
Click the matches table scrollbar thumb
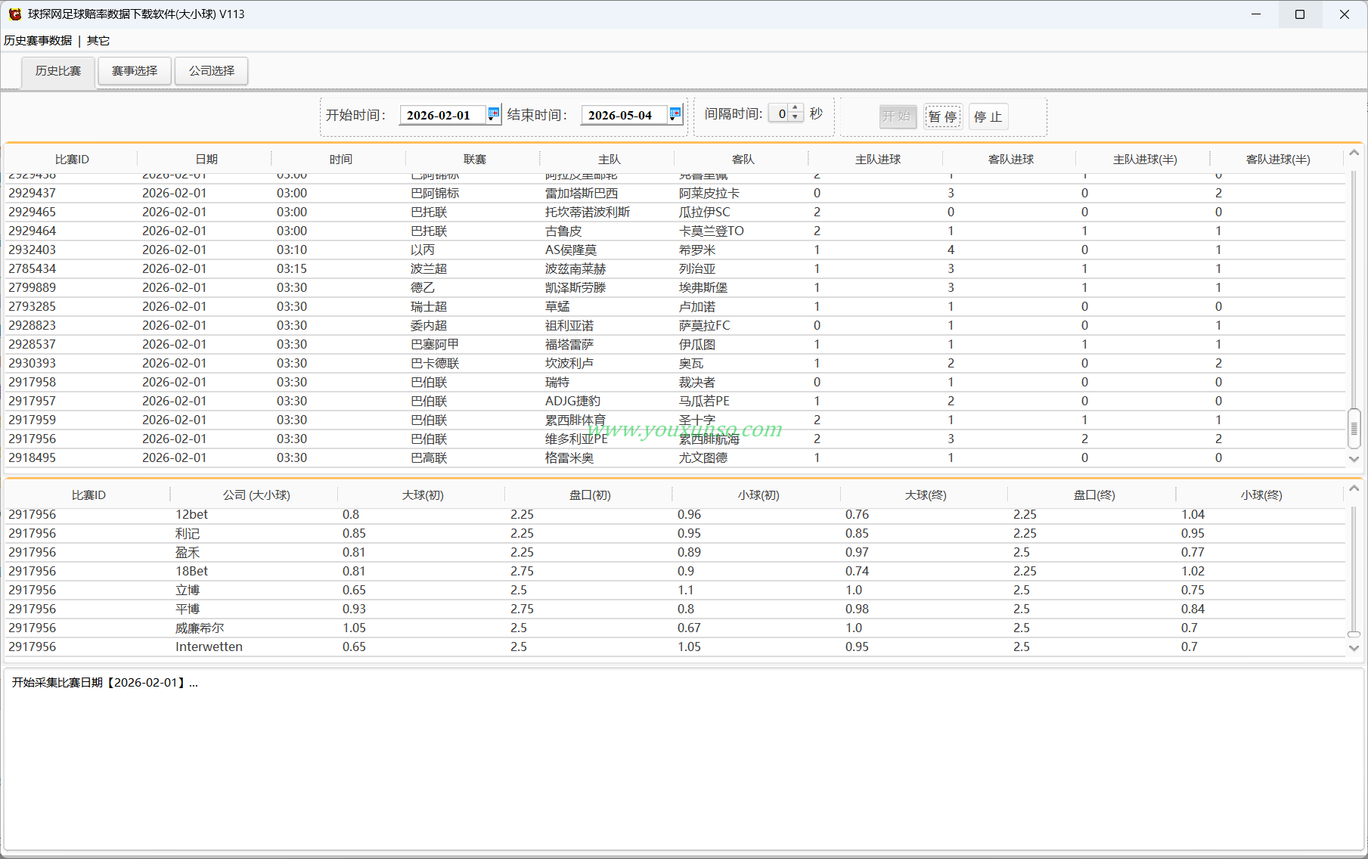[x=1354, y=429]
